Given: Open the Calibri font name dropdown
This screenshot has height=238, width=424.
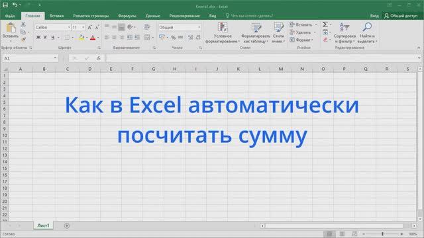Looking at the screenshot, I should pyautogui.click(x=69, y=27).
